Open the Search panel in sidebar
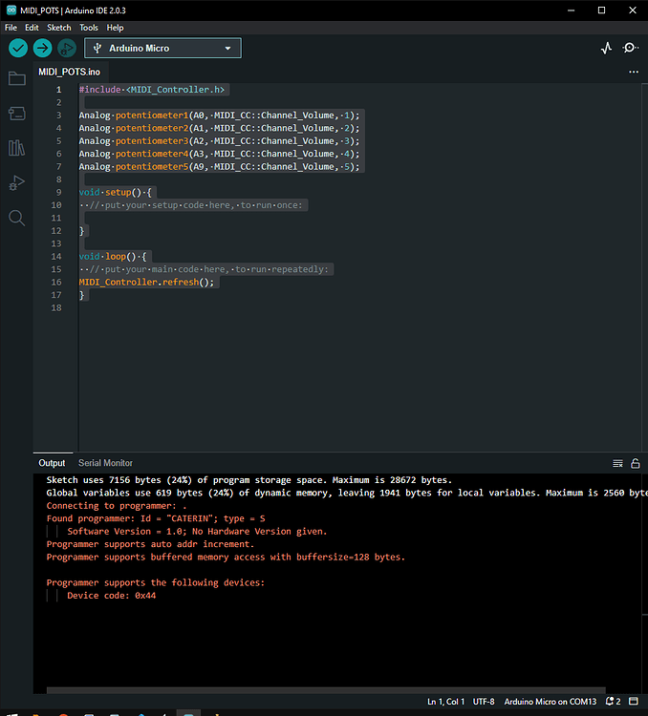648x716 pixels. pyautogui.click(x=16, y=218)
